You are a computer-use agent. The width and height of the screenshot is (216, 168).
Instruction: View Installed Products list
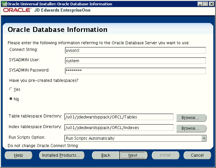click(62, 155)
